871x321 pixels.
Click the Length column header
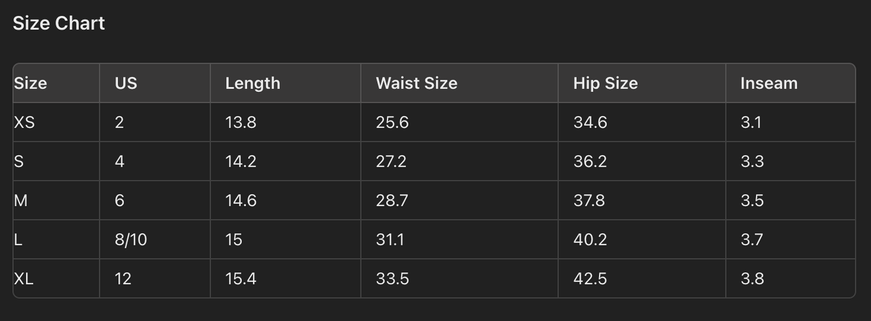click(253, 83)
